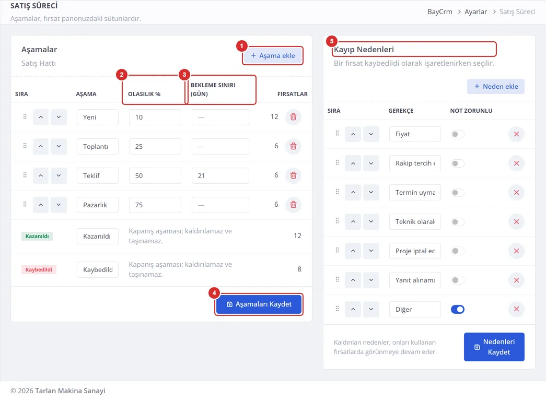Screen dimensions: 546x401
Task: Grab the drag handle of Diğer row
Action: click(337, 309)
